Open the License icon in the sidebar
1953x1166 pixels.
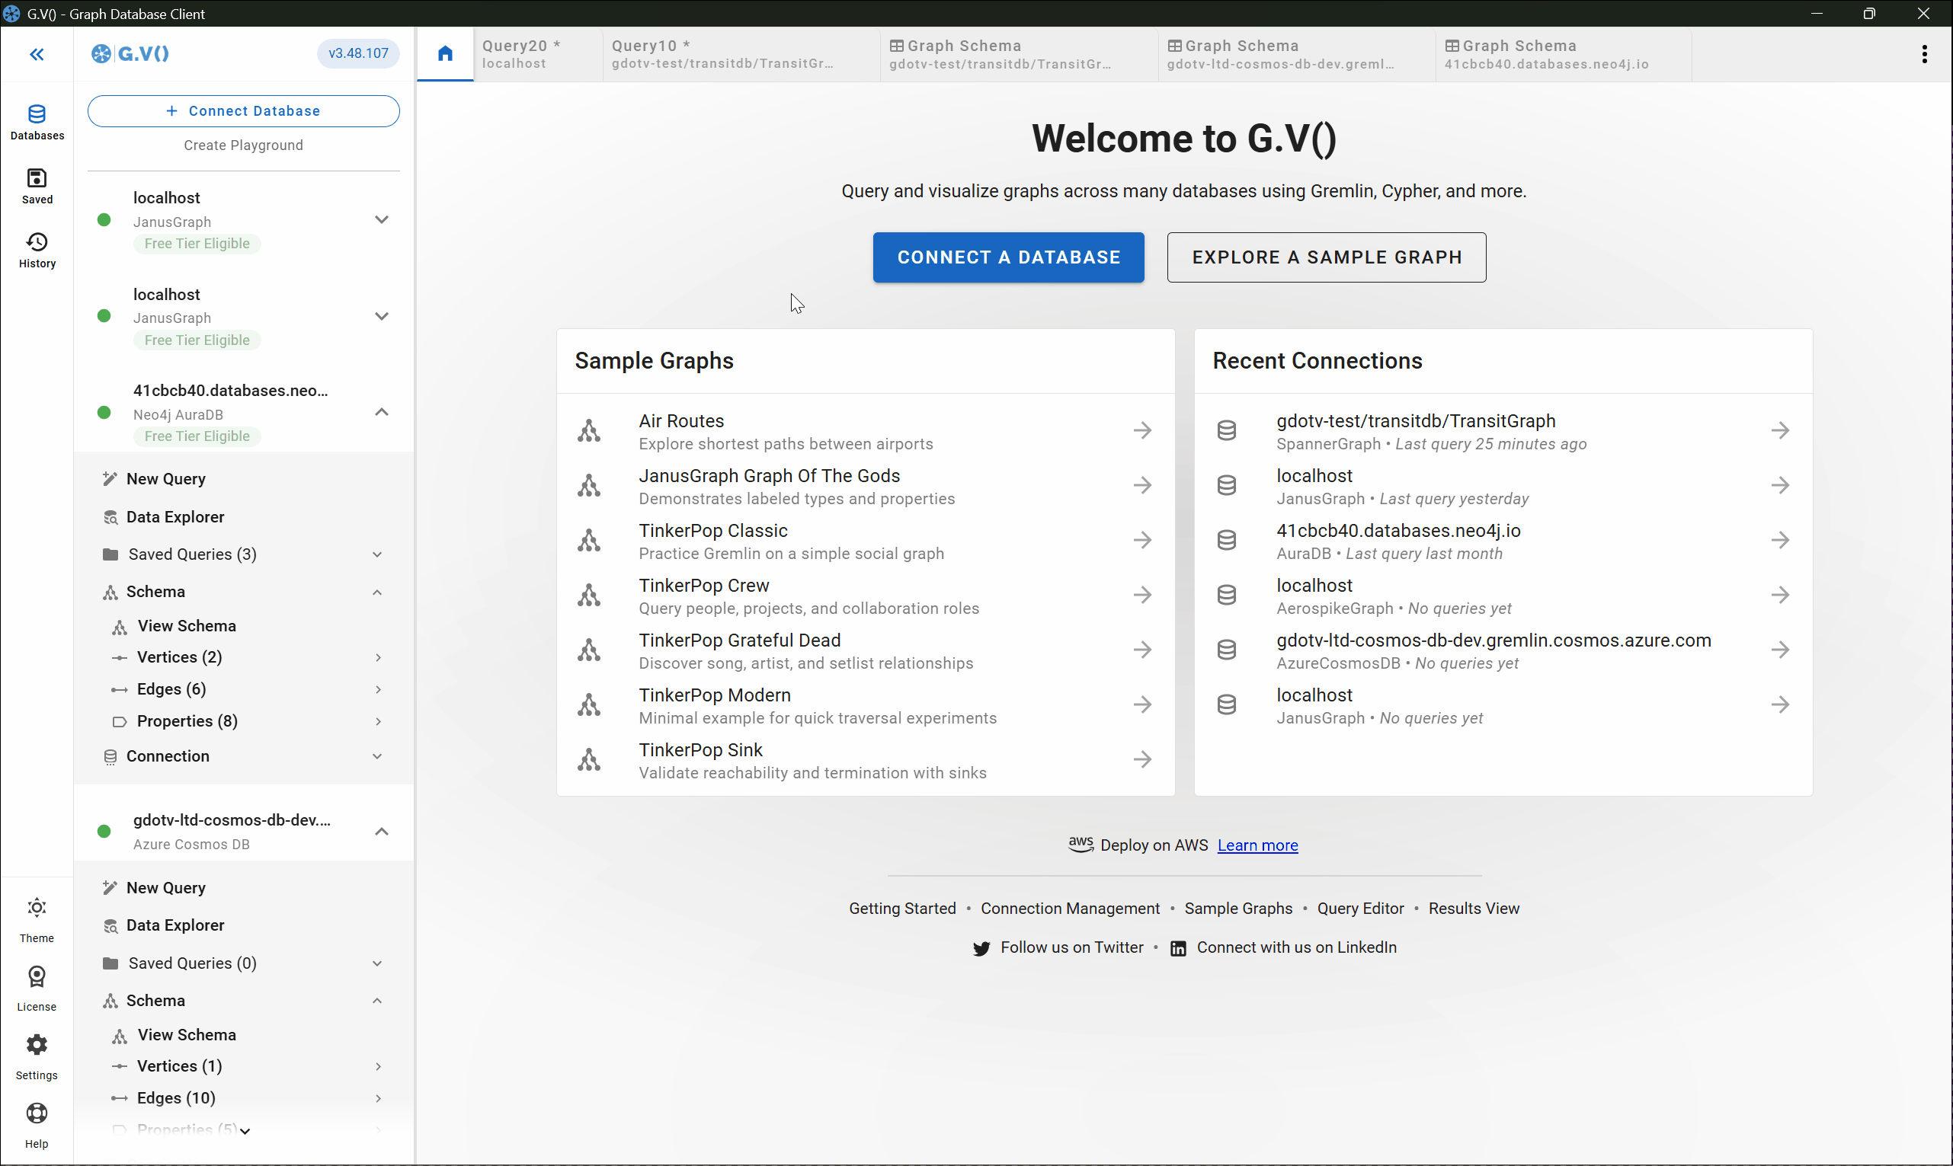[x=37, y=987]
